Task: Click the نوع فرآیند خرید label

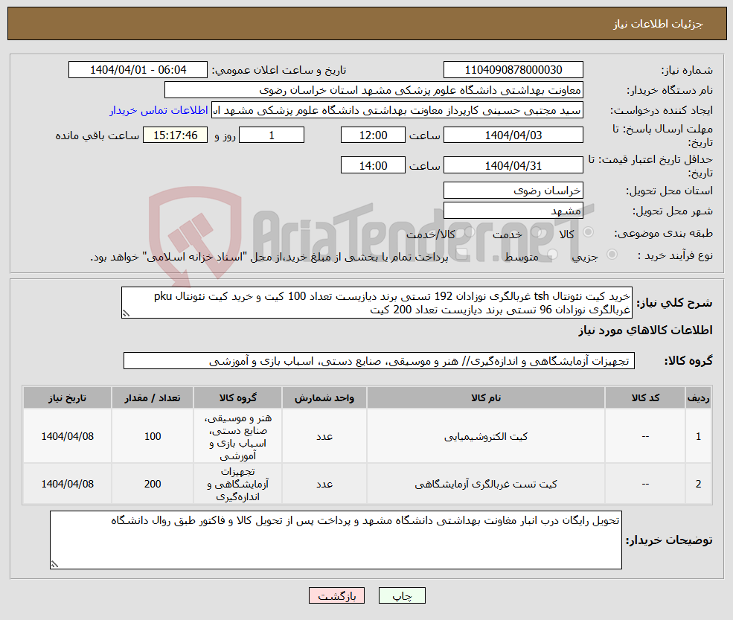Action: tap(675, 256)
